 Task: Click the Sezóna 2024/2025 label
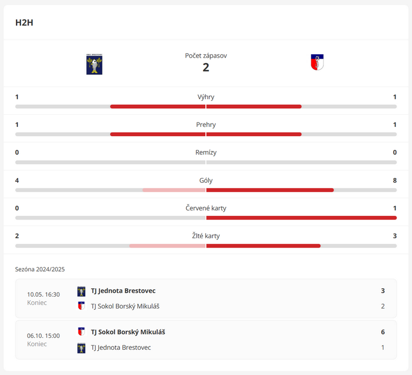(x=40, y=269)
